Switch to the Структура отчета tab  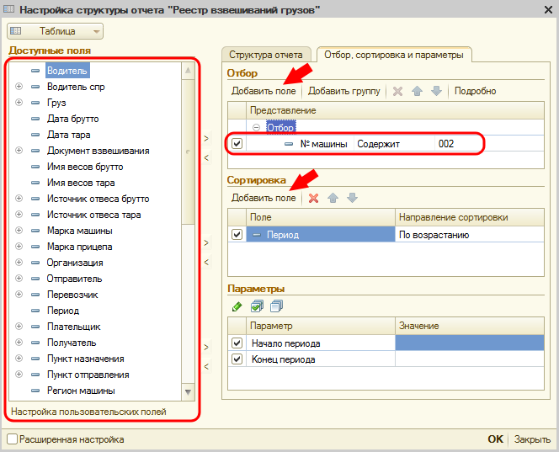[267, 55]
